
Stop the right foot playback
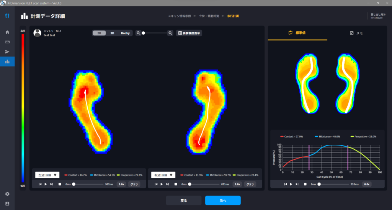[176, 184]
